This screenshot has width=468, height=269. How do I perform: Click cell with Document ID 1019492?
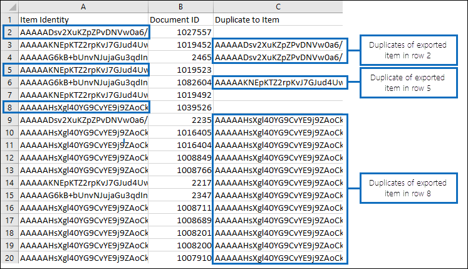180,95
